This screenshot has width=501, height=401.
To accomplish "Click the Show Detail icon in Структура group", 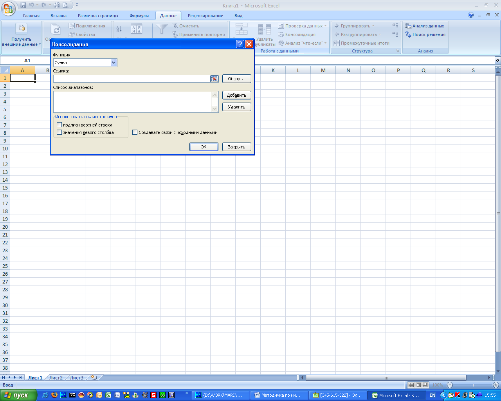I will [395, 26].
